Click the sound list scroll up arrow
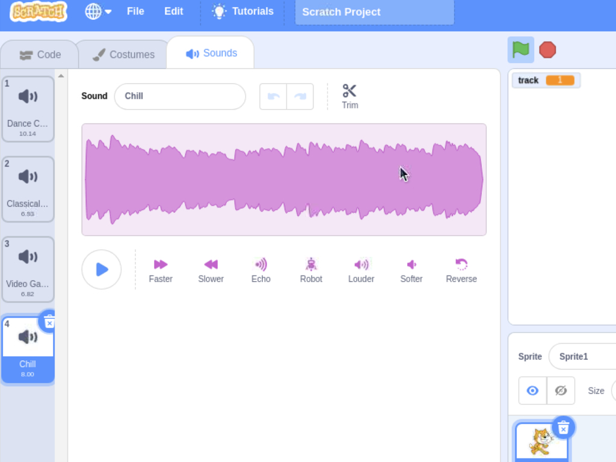 61,76
